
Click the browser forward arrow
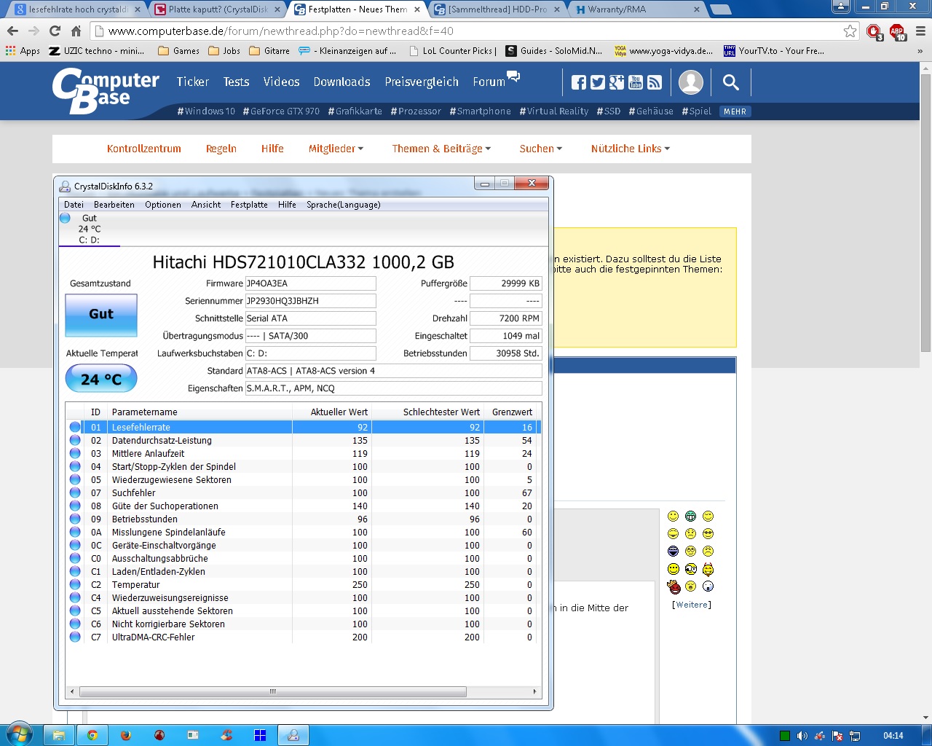[33, 31]
